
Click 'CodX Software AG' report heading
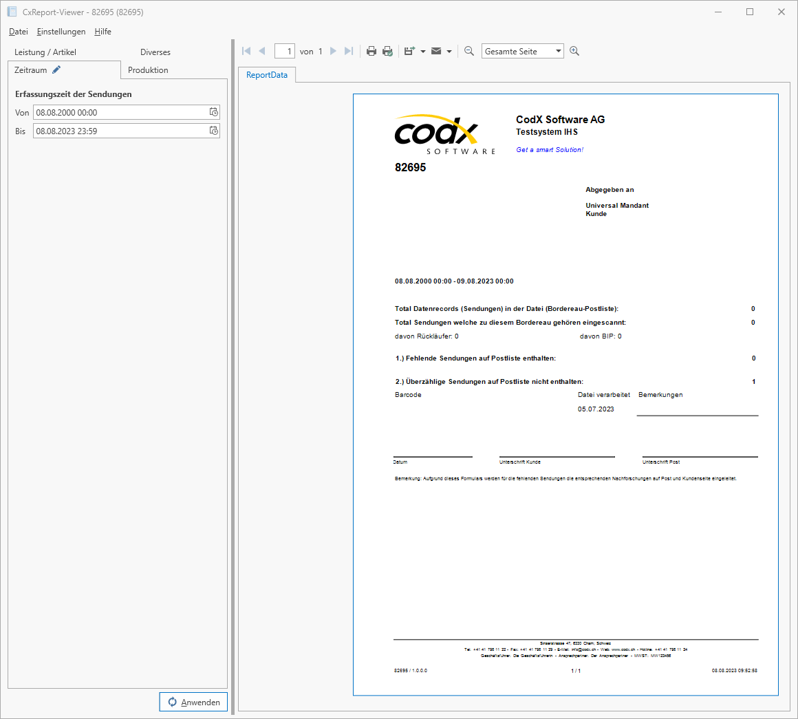(x=561, y=120)
